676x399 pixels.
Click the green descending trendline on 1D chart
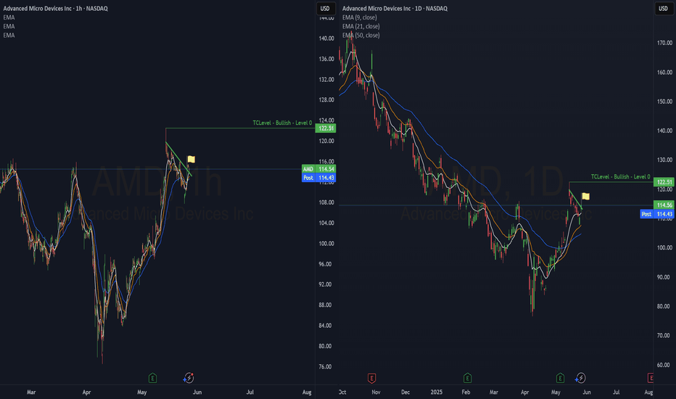576,199
